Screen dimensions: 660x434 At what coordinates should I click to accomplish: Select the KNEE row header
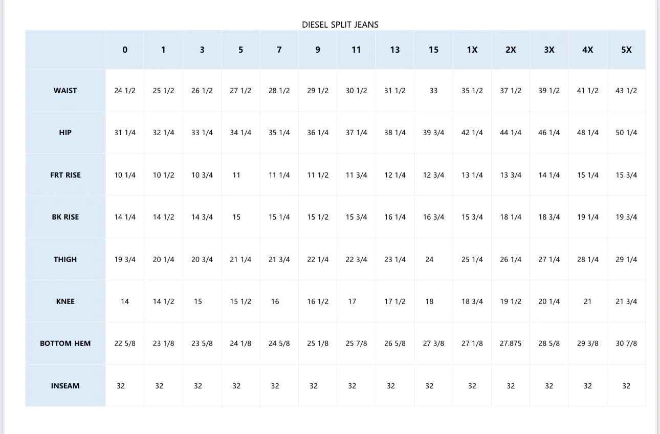pos(65,301)
